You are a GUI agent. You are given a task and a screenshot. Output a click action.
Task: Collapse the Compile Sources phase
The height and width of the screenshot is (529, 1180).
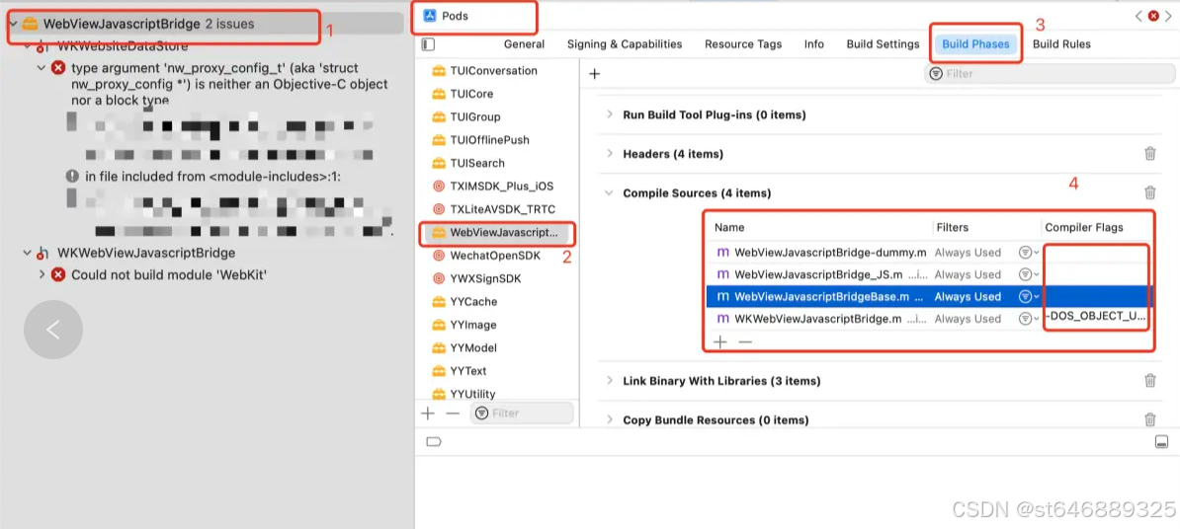pyautogui.click(x=609, y=193)
